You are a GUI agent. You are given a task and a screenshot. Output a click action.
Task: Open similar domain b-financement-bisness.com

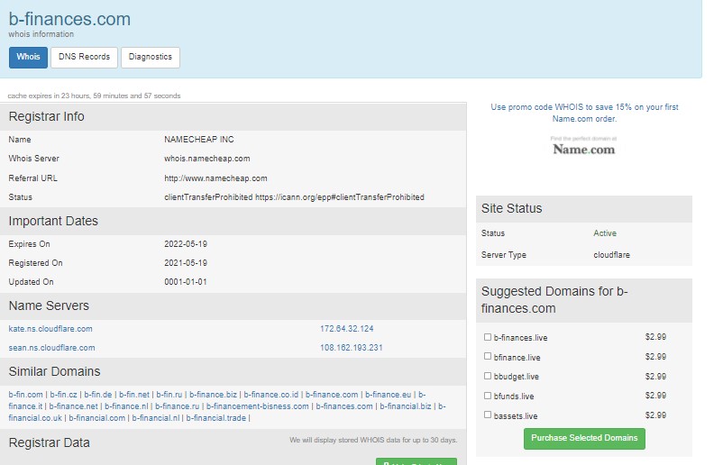pos(257,406)
